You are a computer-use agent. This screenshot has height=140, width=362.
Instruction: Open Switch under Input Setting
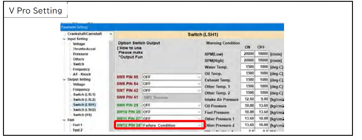click(79, 64)
